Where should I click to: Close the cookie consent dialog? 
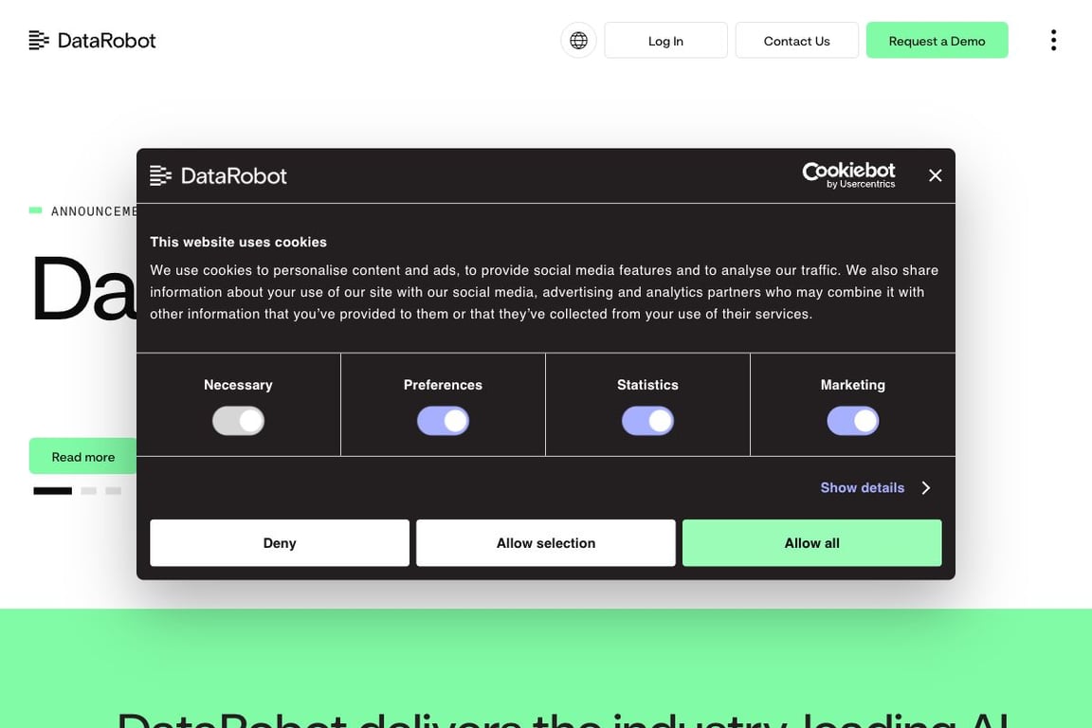[x=936, y=175]
